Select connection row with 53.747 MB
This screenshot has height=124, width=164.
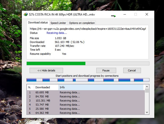pyautogui.click(x=86, y=105)
